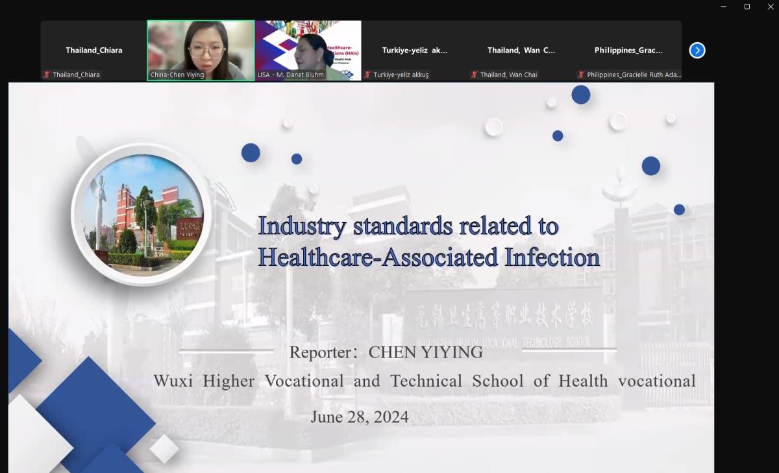Click the 'Healthcare-Associated Infection' title line
Image resolution: width=779 pixels, height=473 pixels.
[x=429, y=258]
